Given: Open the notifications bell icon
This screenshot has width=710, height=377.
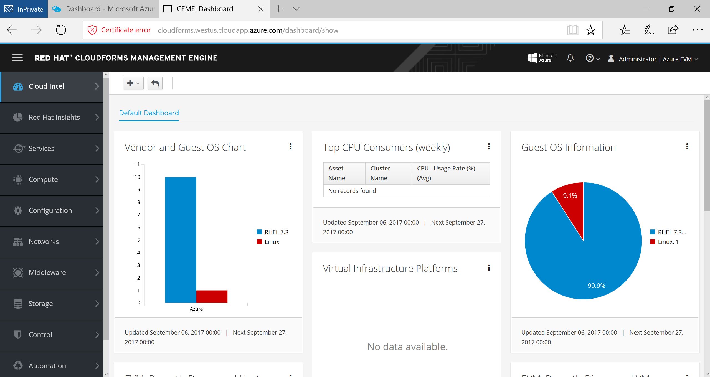Looking at the screenshot, I should [570, 58].
